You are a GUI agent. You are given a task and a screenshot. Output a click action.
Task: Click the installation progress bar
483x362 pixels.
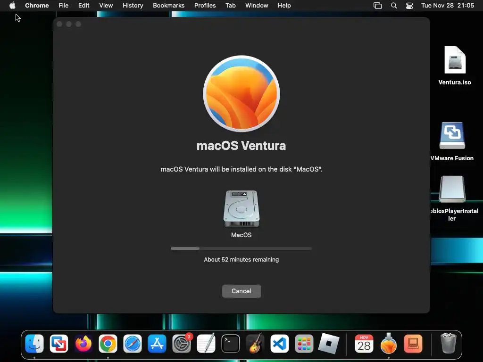coord(241,248)
